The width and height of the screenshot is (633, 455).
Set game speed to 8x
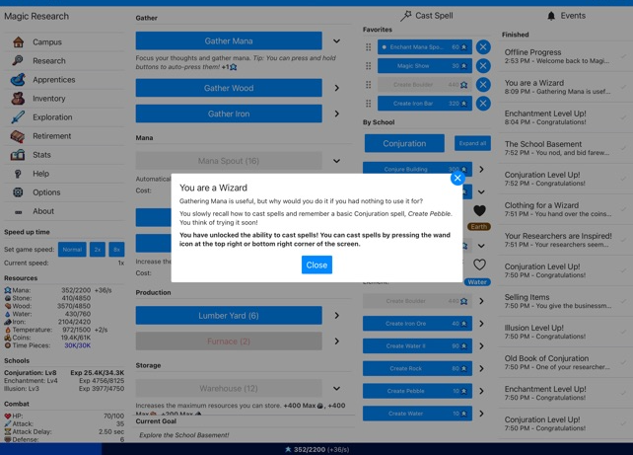(116, 250)
